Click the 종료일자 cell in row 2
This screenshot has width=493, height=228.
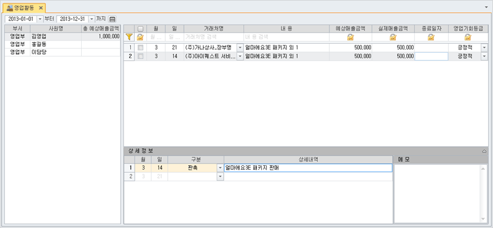coord(432,57)
